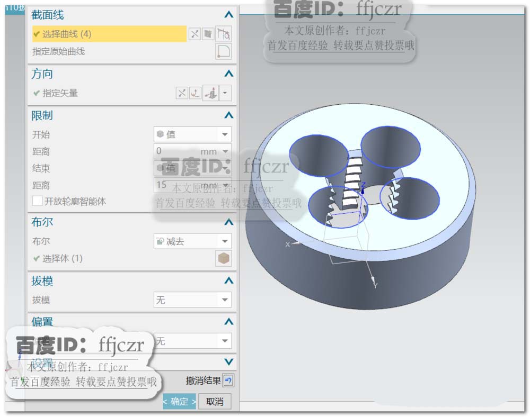Click the 指定矢量 label
Viewport: 530px width, 417px height.
(x=60, y=93)
